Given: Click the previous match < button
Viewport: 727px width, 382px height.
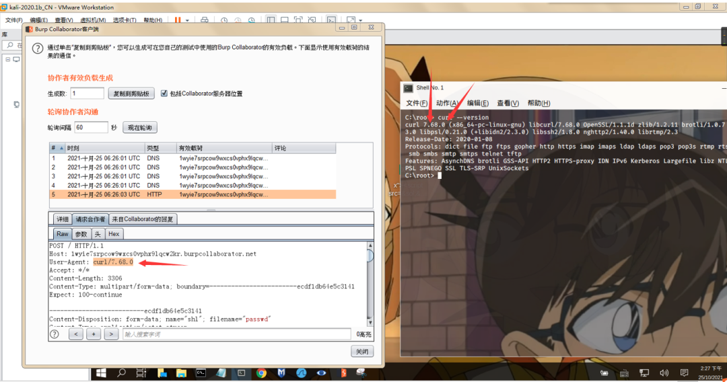Looking at the screenshot, I should point(76,334).
